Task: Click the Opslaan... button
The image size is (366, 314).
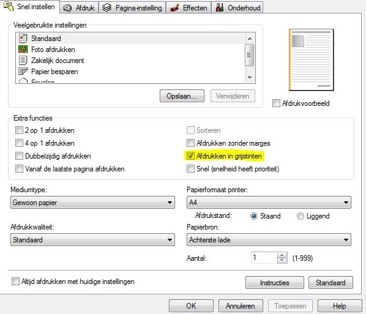Action: pos(182,96)
